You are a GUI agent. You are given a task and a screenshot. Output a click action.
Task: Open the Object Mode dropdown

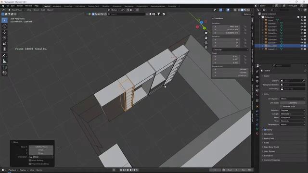pos(16,10)
